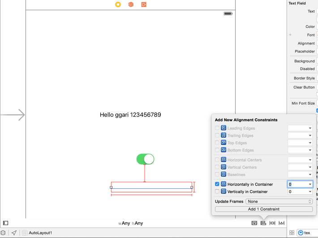Click the battery indicator on canvas
The width and height of the screenshot is (318, 238).
(x=228, y=13)
